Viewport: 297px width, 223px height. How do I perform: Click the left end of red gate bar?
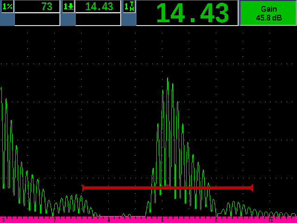coord(84,188)
